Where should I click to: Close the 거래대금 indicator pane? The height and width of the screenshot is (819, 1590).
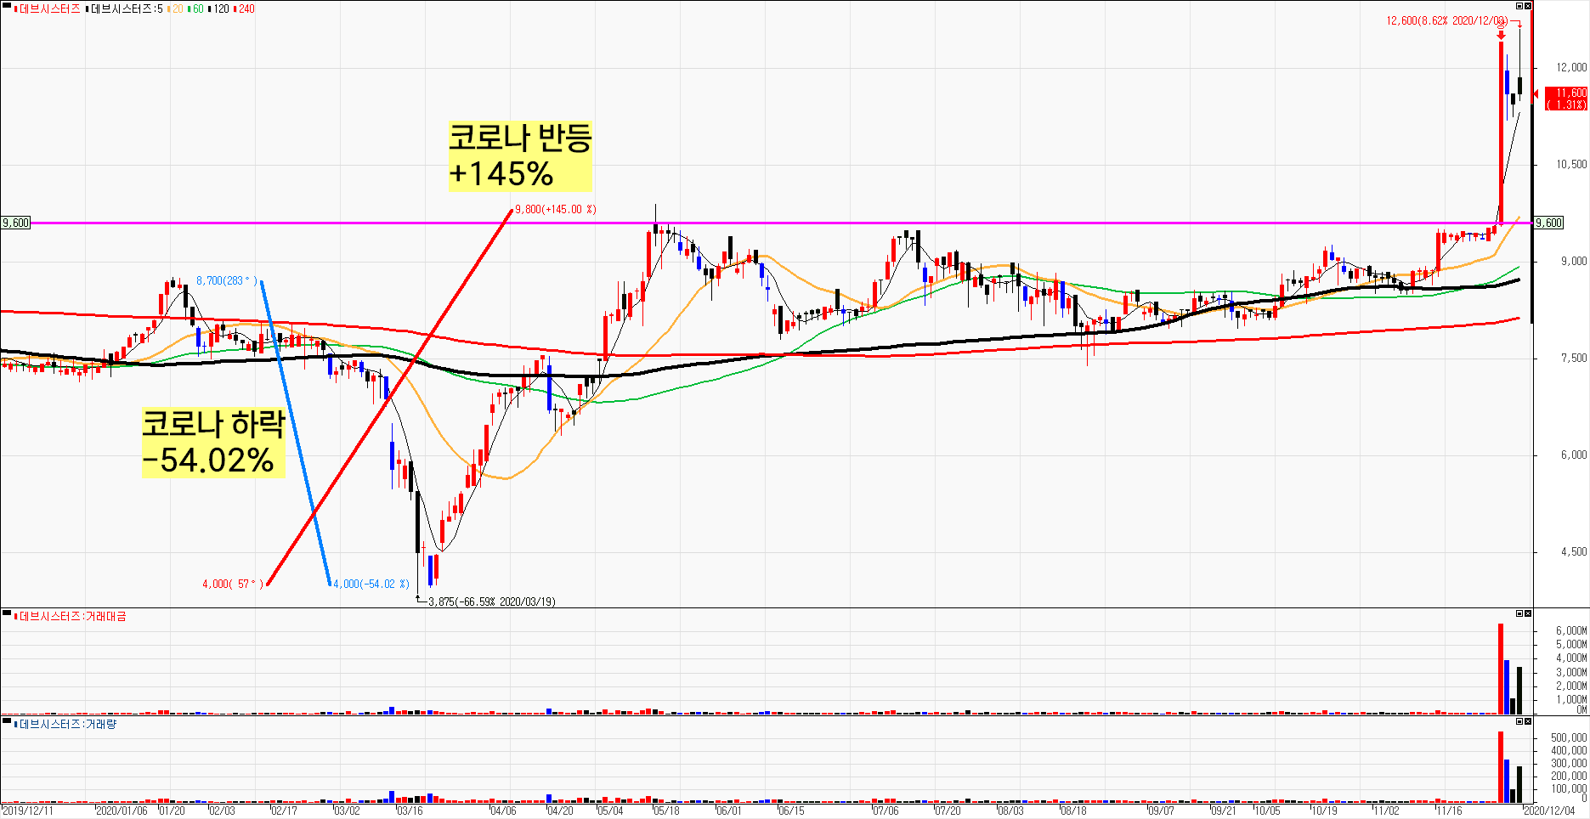point(1528,613)
